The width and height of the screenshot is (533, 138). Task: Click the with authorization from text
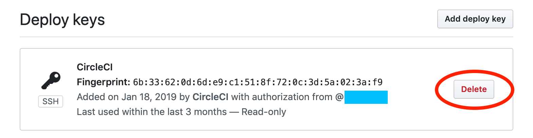pos(281,97)
